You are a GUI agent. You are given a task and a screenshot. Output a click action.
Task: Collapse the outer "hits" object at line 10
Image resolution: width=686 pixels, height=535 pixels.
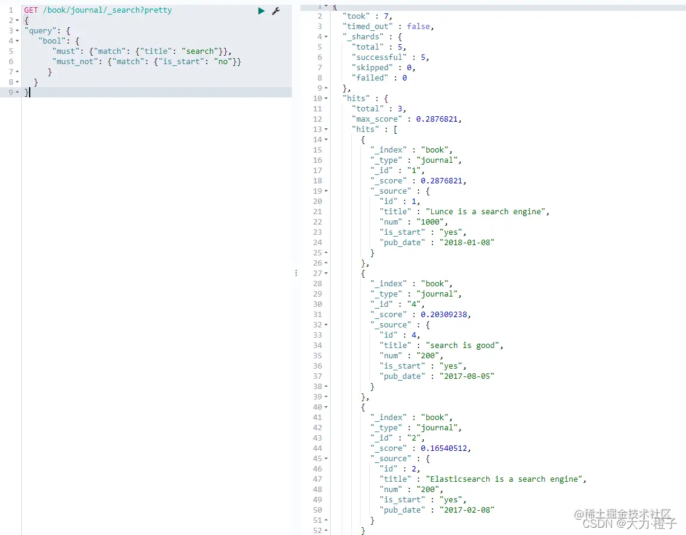coord(326,99)
